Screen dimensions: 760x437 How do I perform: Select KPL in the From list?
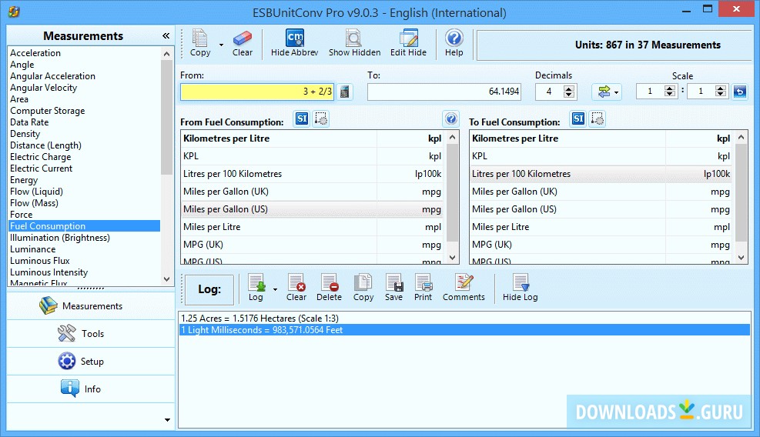pos(313,156)
